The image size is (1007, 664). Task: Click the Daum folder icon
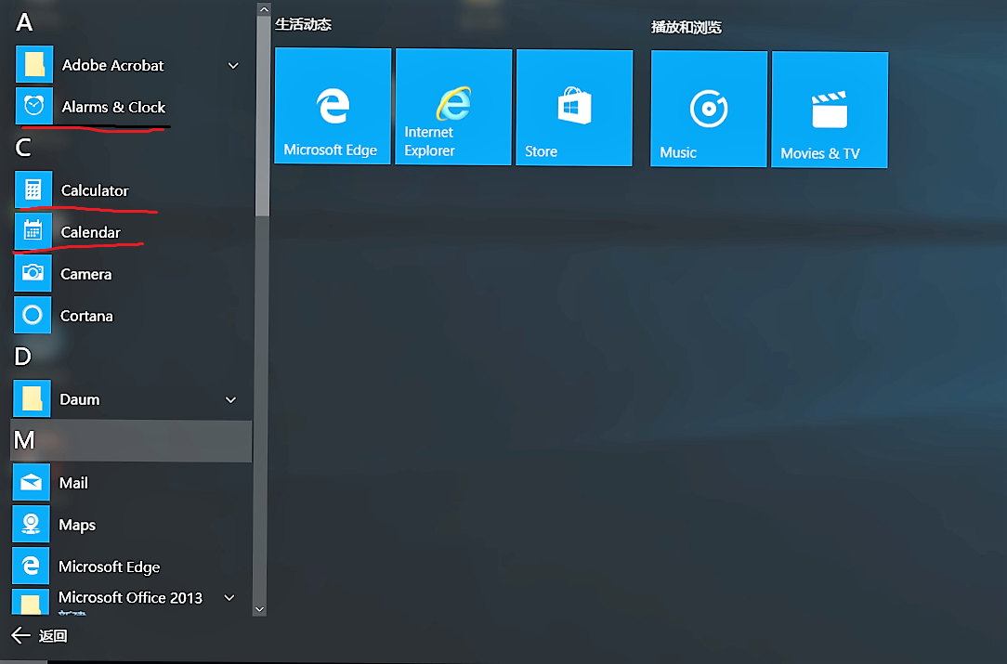point(32,398)
